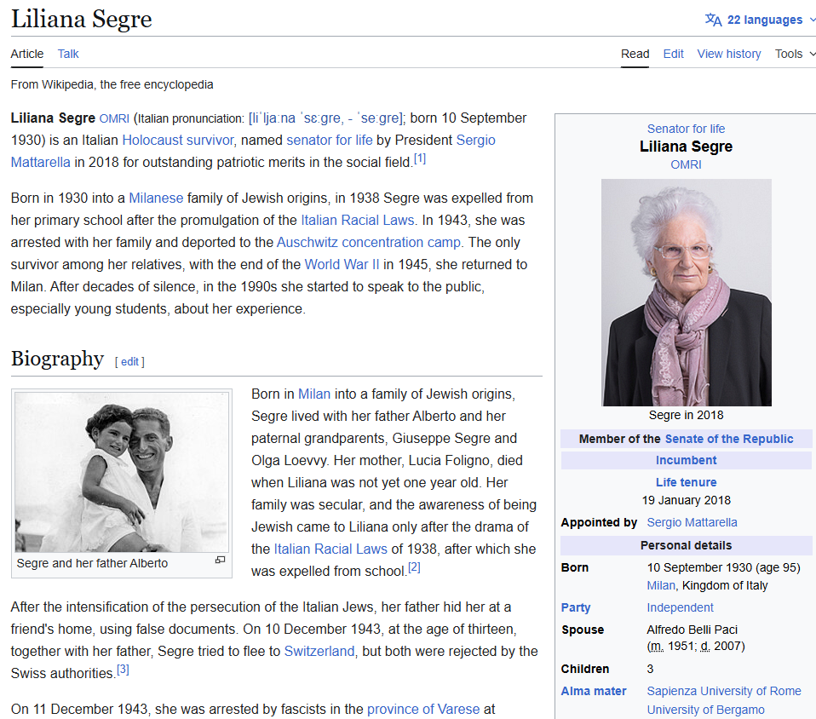Viewport: 816px width, 719px height.
Task: Click the OMRI link under the infobox name
Action: pos(686,164)
